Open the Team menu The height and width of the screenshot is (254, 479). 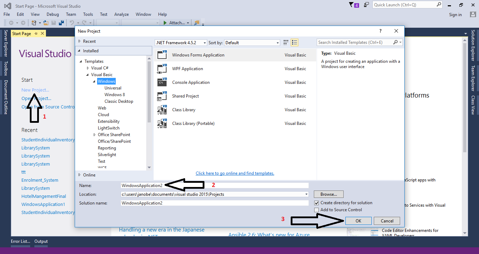coord(71,14)
